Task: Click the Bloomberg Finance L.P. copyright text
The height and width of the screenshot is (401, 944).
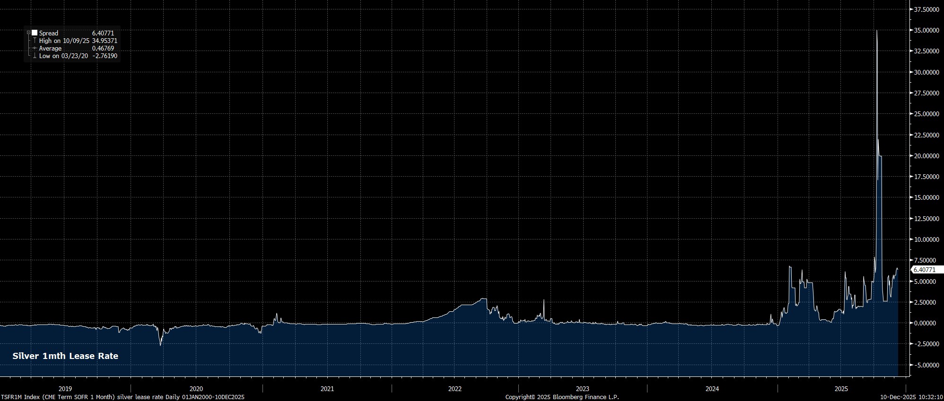Action: tap(562, 397)
